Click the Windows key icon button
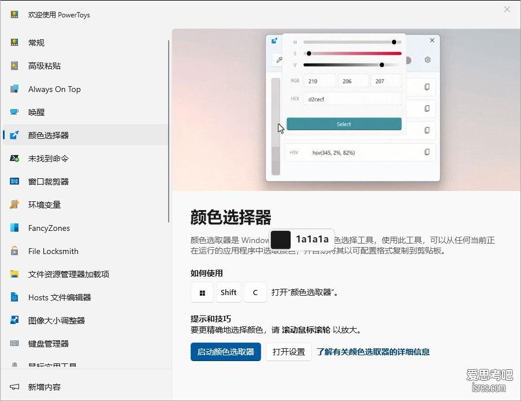This screenshot has height=401, width=521. pos(202,293)
